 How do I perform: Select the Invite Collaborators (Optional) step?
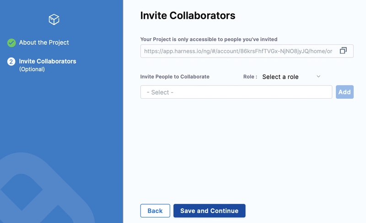point(48,65)
